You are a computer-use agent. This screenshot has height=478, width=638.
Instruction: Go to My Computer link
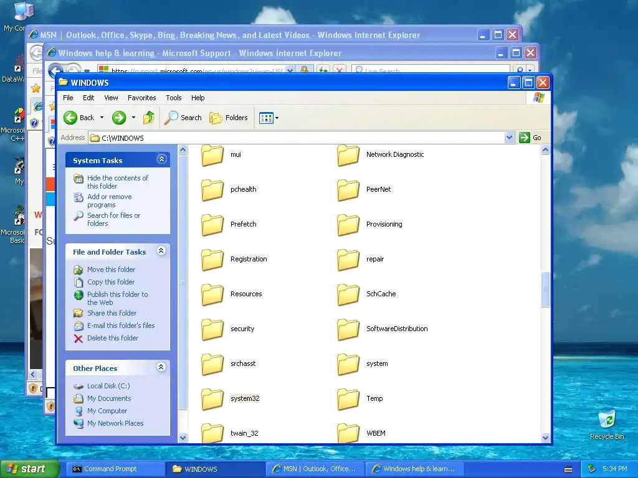click(x=107, y=411)
